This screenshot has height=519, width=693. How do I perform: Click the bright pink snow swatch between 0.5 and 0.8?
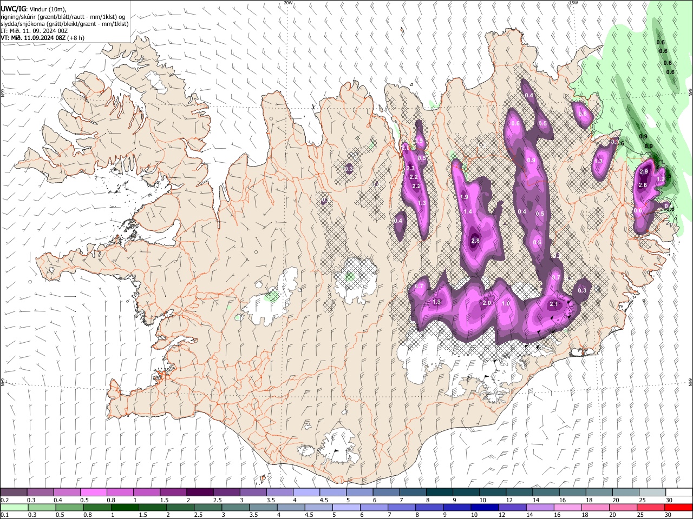tap(94, 493)
